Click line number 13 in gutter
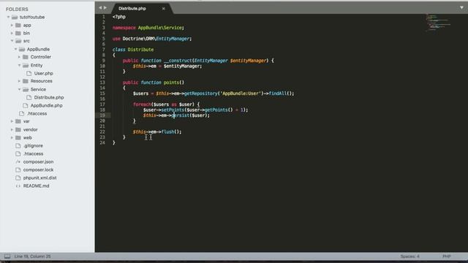This screenshot has width=468, height=263. click(x=102, y=83)
